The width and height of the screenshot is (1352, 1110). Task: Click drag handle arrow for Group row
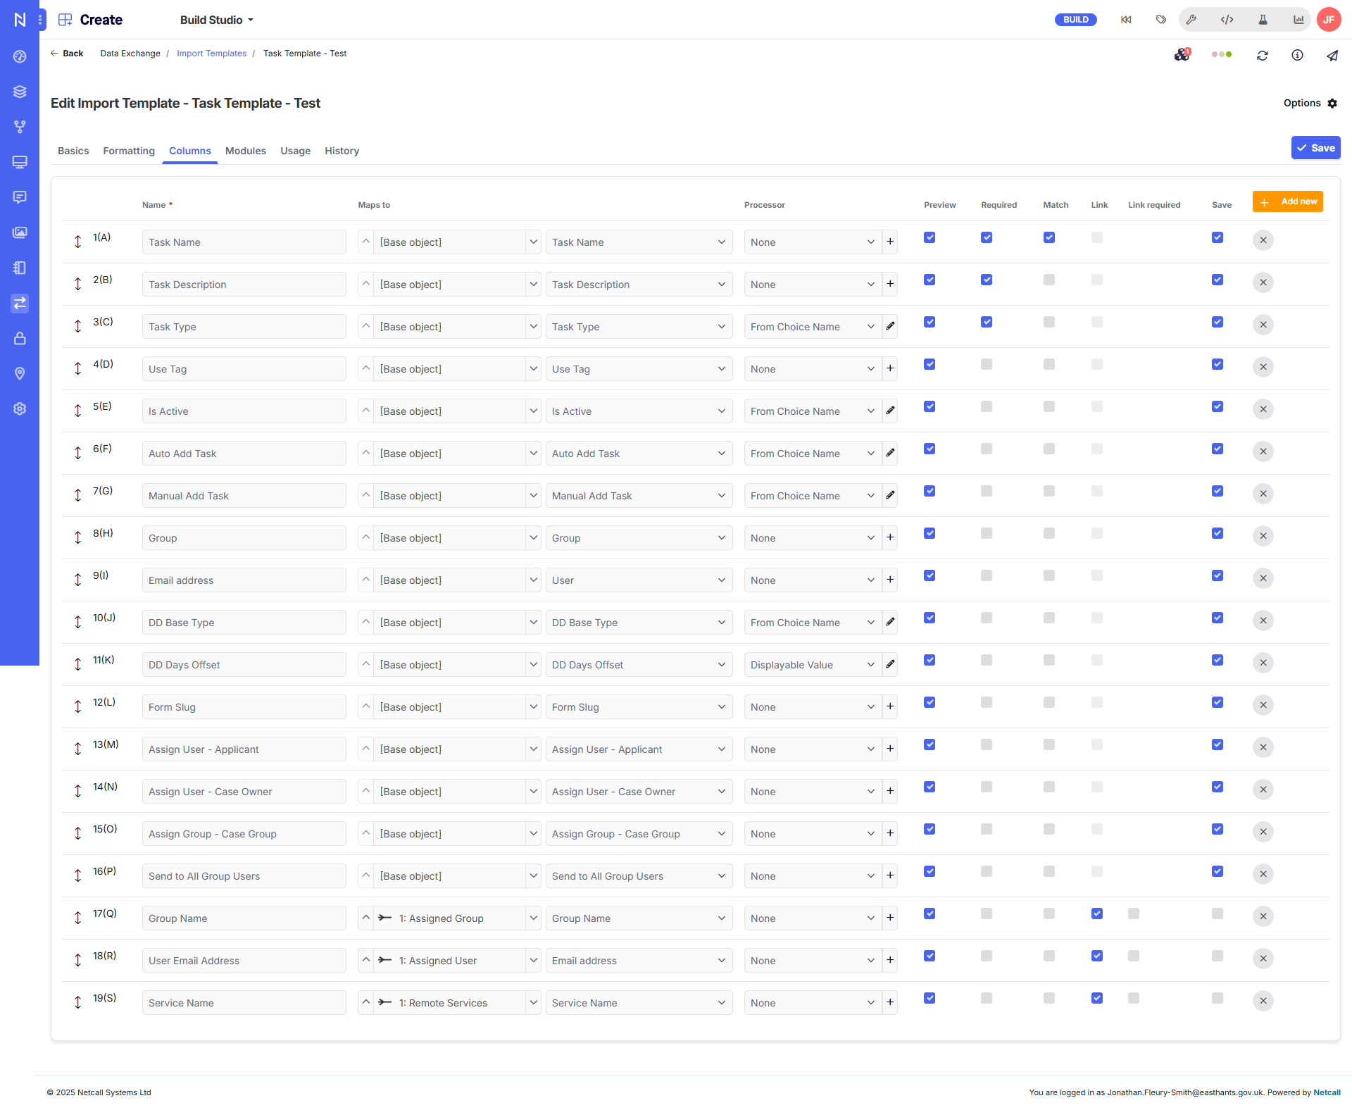(78, 537)
